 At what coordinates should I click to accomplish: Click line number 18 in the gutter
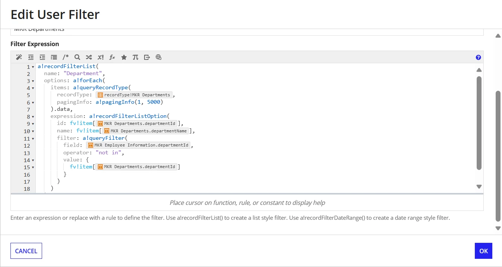coord(27,189)
